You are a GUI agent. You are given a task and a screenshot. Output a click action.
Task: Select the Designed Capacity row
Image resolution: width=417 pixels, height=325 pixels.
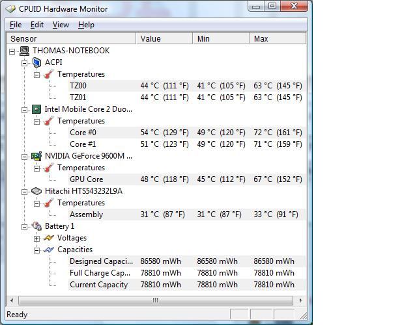click(x=187, y=261)
